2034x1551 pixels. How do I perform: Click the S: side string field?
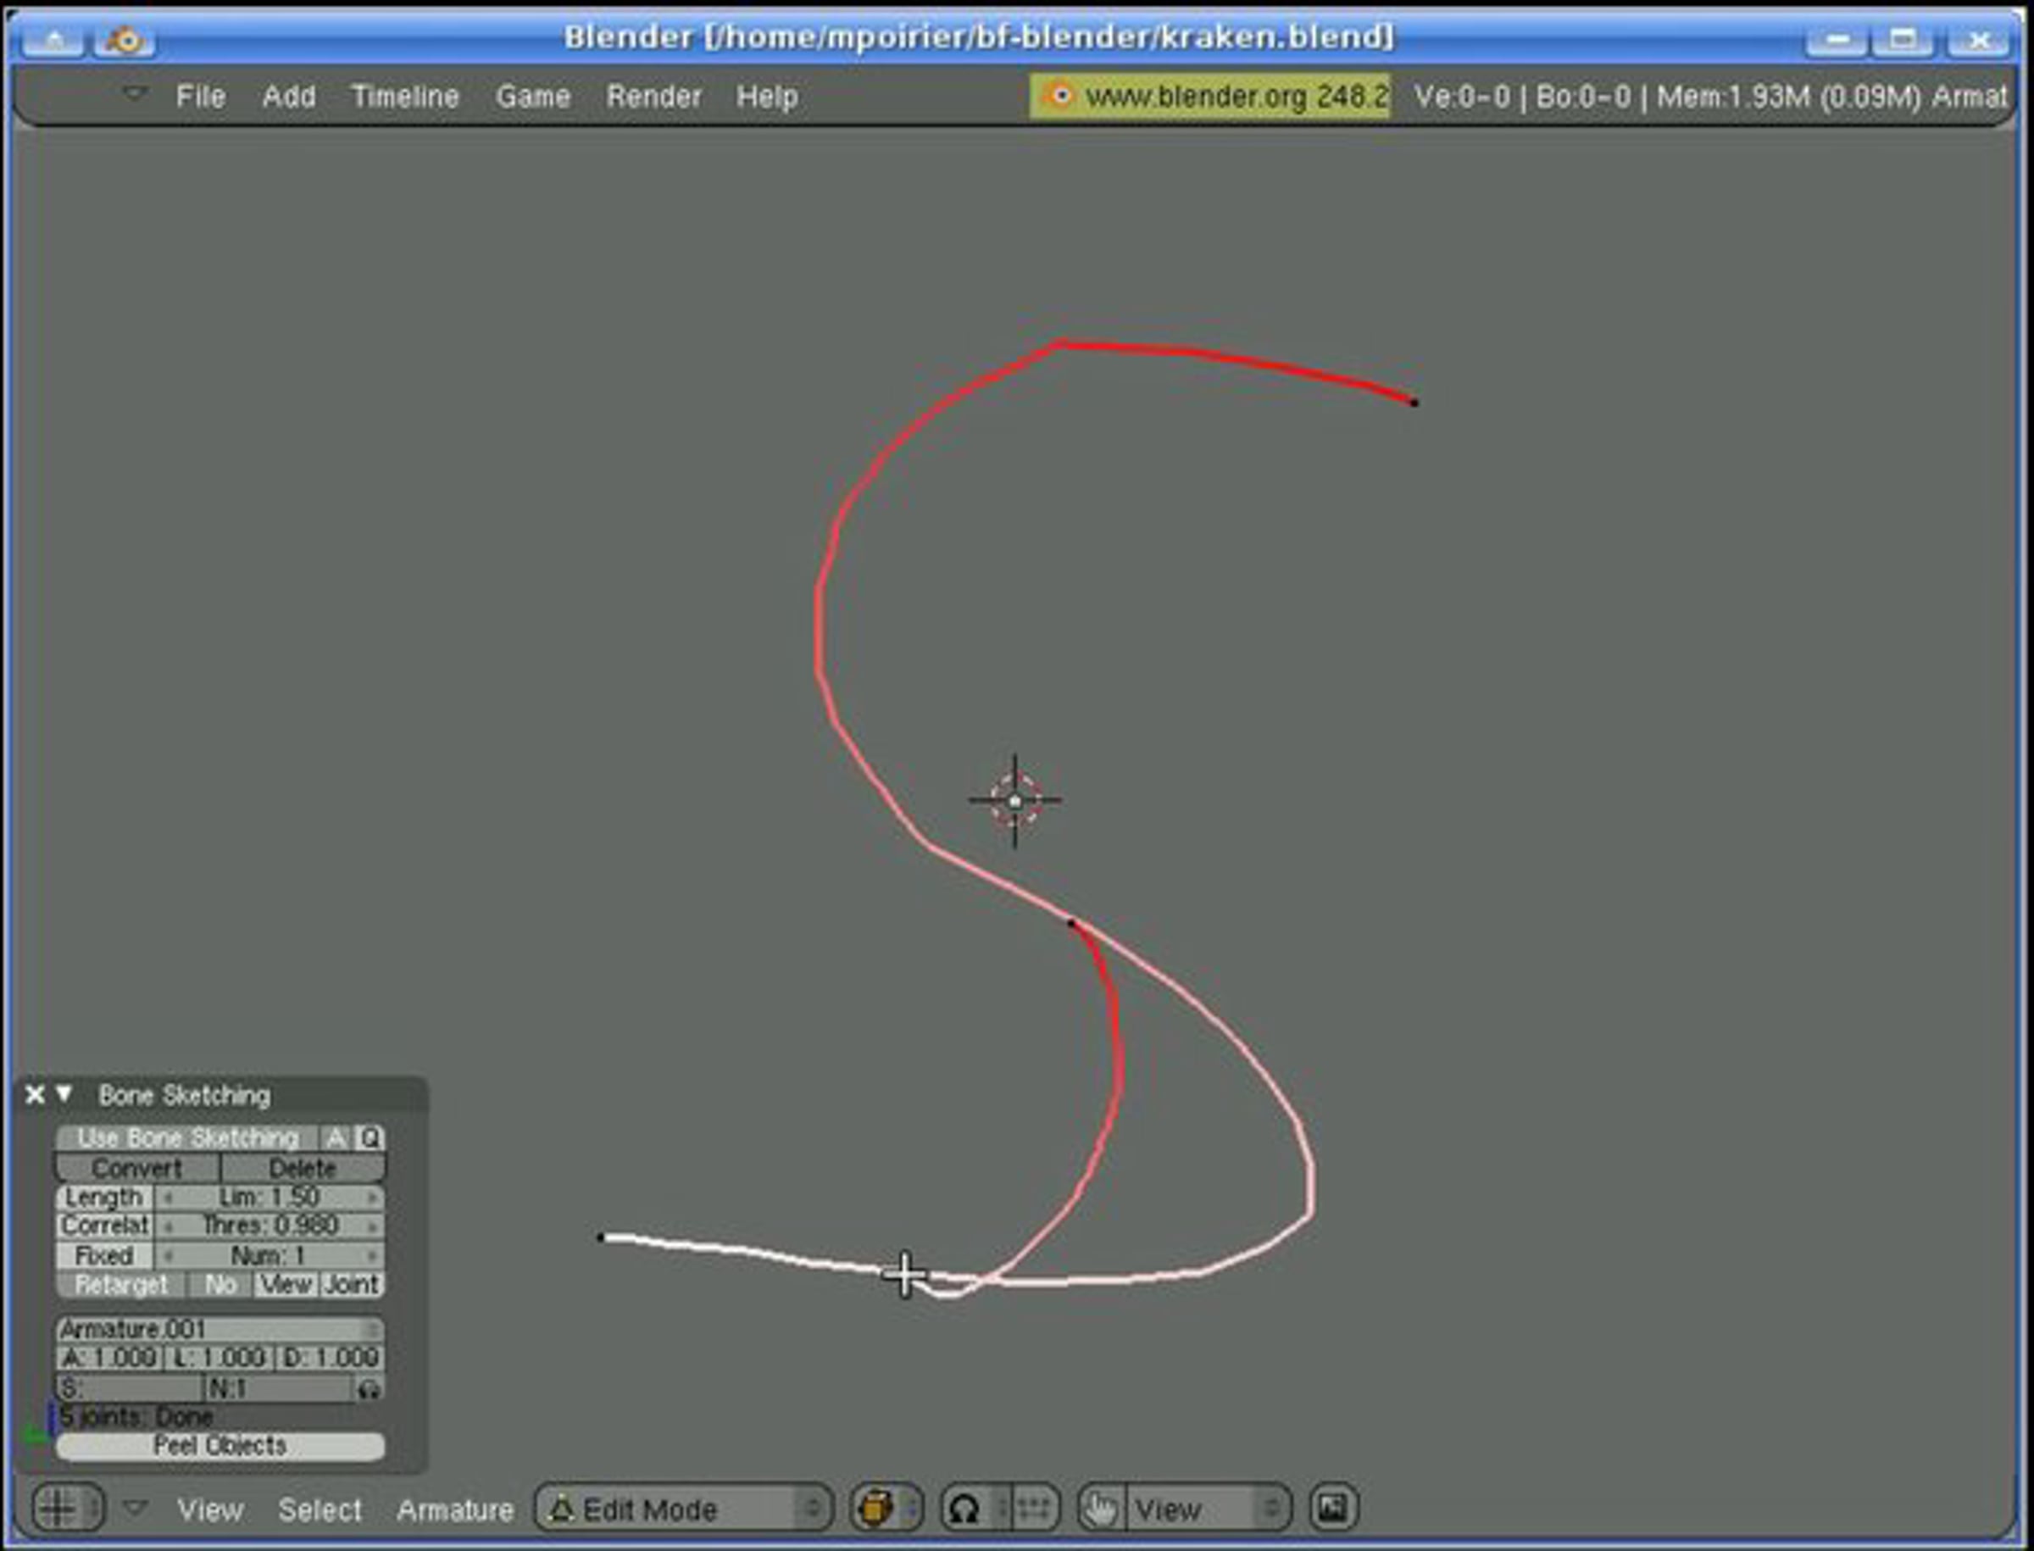[130, 1388]
